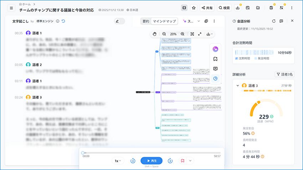
Task: Toggle the split layout view button
Action: coord(184,8)
